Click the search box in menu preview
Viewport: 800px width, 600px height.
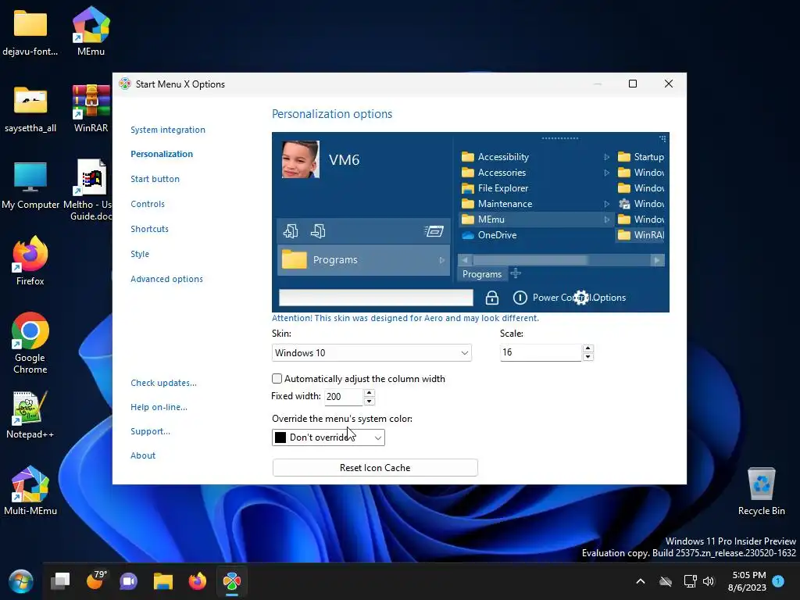coord(376,298)
